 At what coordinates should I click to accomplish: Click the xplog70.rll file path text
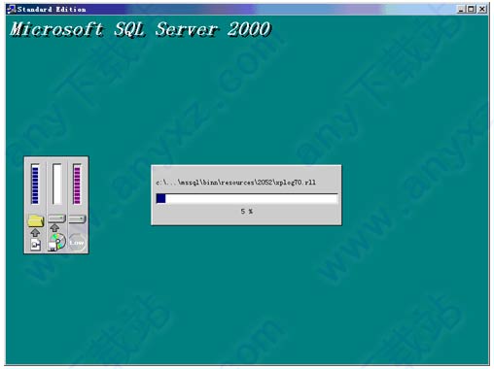pyautogui.click(x=235, y=183)
